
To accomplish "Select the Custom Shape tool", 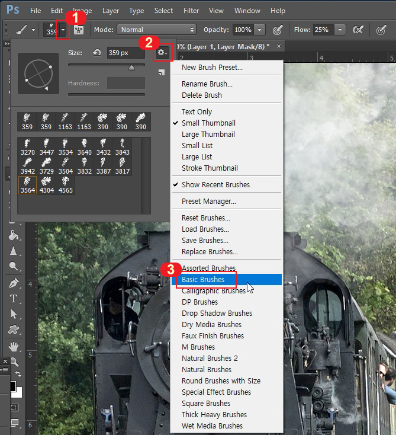I will point(13,330).
